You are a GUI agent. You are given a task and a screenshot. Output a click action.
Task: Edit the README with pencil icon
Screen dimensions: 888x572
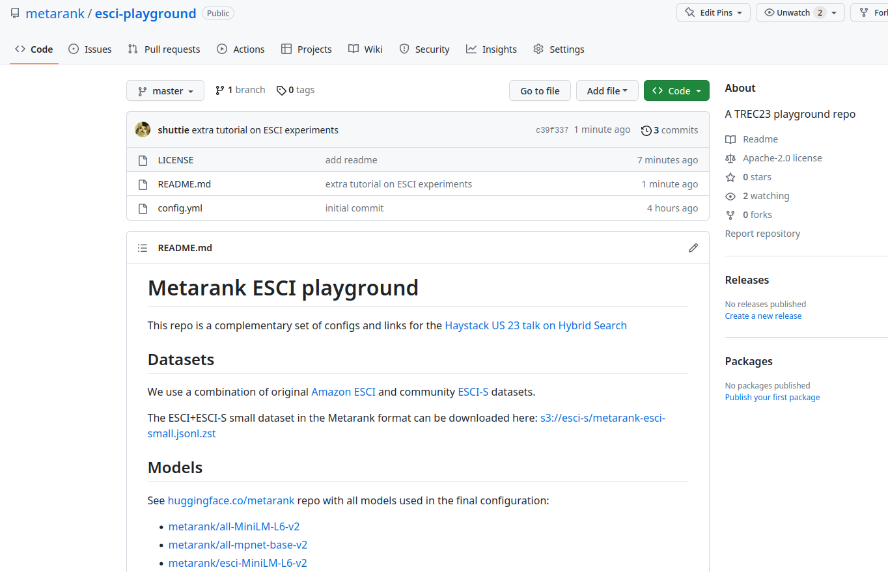coord(693,248)
